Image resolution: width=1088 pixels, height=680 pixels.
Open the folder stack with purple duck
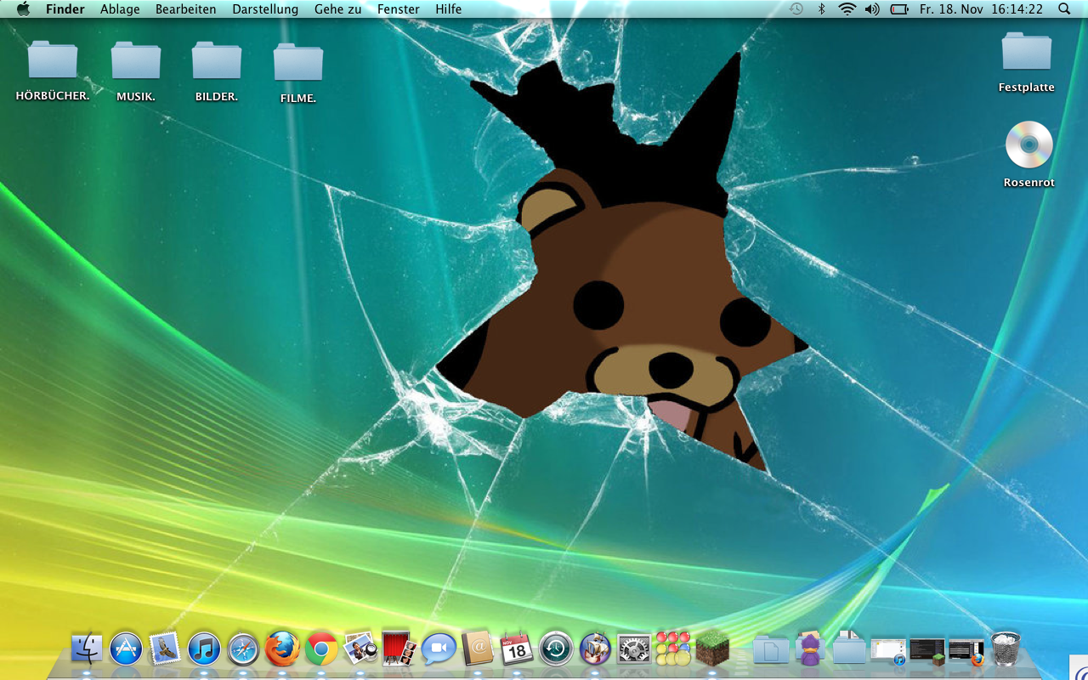point(810,649)
